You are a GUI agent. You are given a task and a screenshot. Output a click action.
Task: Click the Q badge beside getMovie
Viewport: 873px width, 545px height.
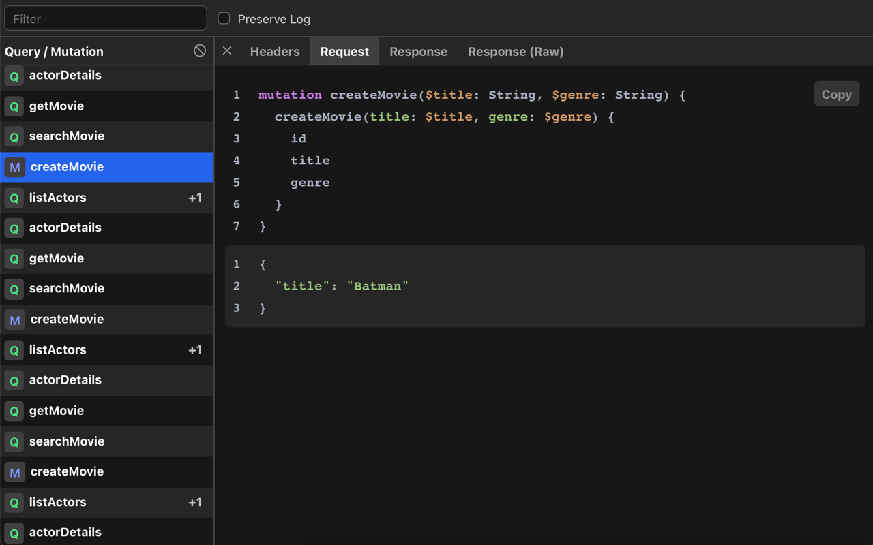tap(14, 106)
